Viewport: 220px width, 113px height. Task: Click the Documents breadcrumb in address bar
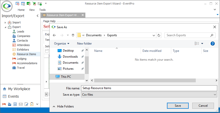coord(94,35)
